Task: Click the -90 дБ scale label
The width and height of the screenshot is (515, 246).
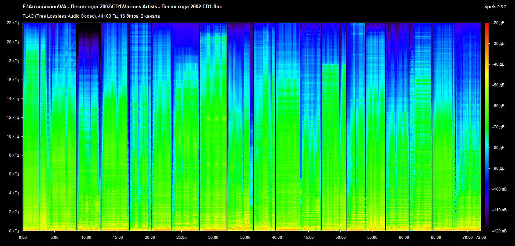Action: click(498, 168)
